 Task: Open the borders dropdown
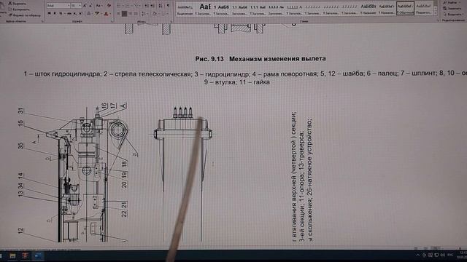163,14
